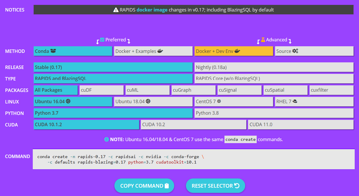Screen dimensions: 359x196
Task: Select Docker + Dev Env method
Action: [234, 51]
